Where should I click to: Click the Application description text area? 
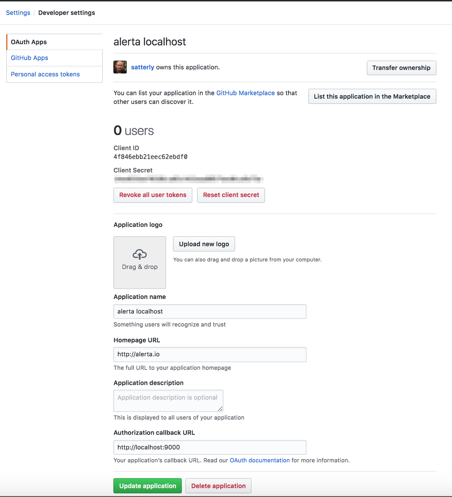[168, 400]
